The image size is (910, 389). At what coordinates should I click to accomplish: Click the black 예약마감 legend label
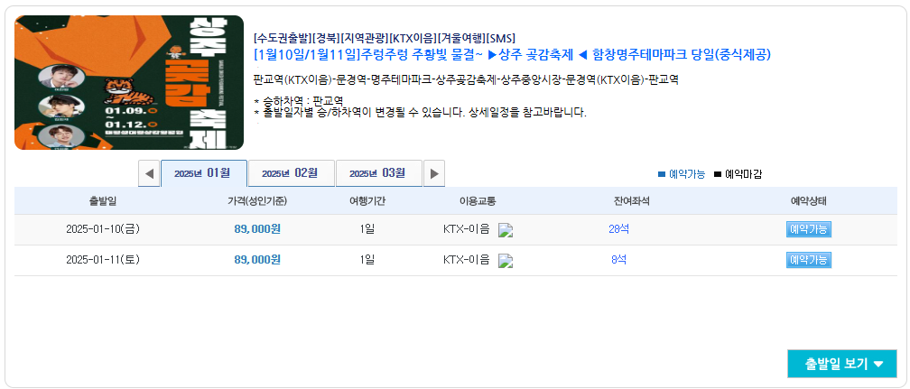pos(744,174)
